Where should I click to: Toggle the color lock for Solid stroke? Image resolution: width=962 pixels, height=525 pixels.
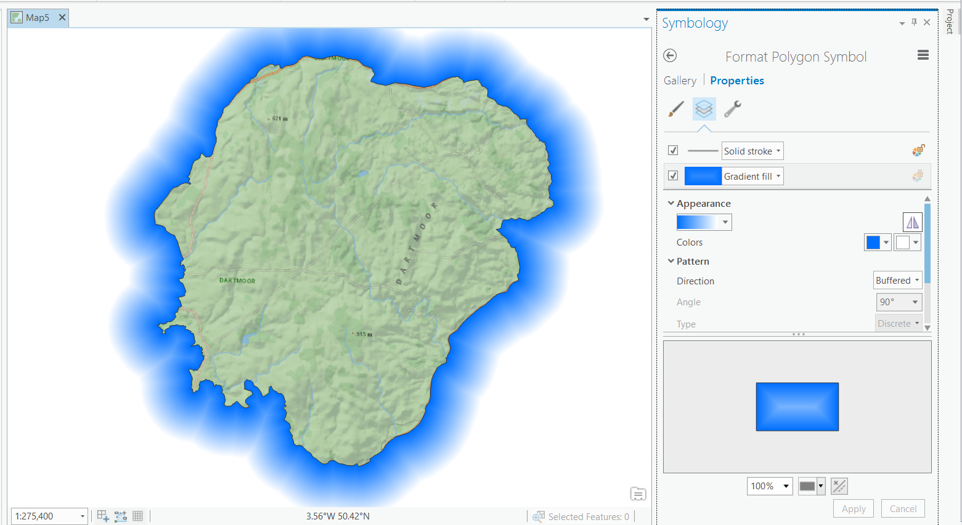pyautogui.click(x=918, y=150)
